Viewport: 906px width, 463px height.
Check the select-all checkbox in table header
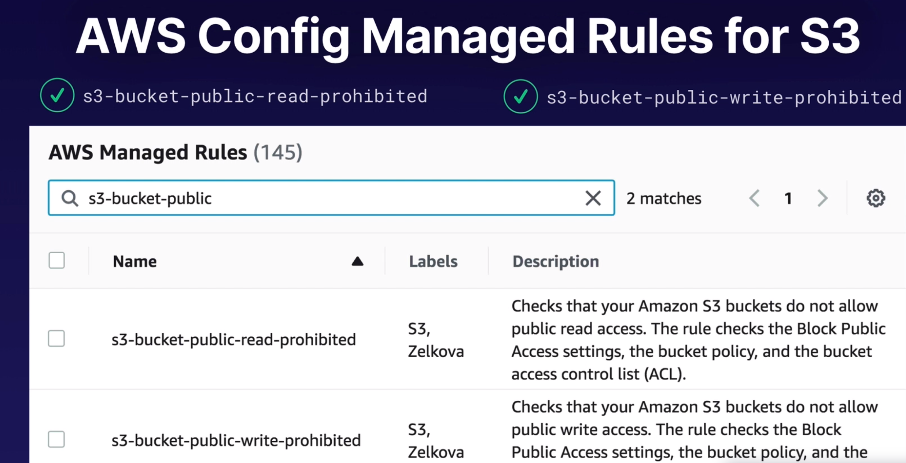[x=57, y=260]
